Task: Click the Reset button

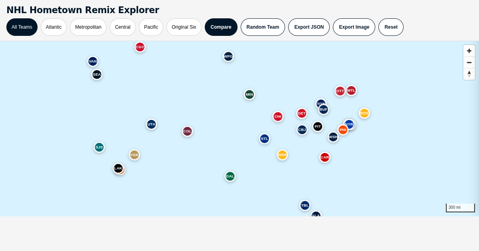Action: [x=391, y=27]
